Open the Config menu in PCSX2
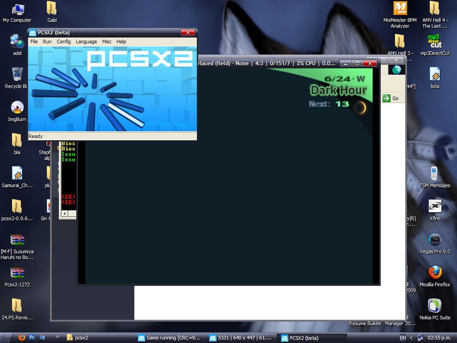Image resolution: width=457 pixels, height=343 pixels. tap(63, 42)
